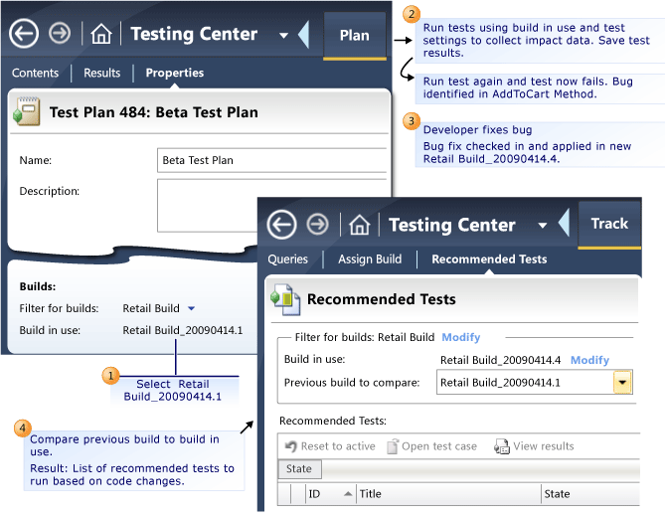Switch to the Properties tab

tap(175, 73)
